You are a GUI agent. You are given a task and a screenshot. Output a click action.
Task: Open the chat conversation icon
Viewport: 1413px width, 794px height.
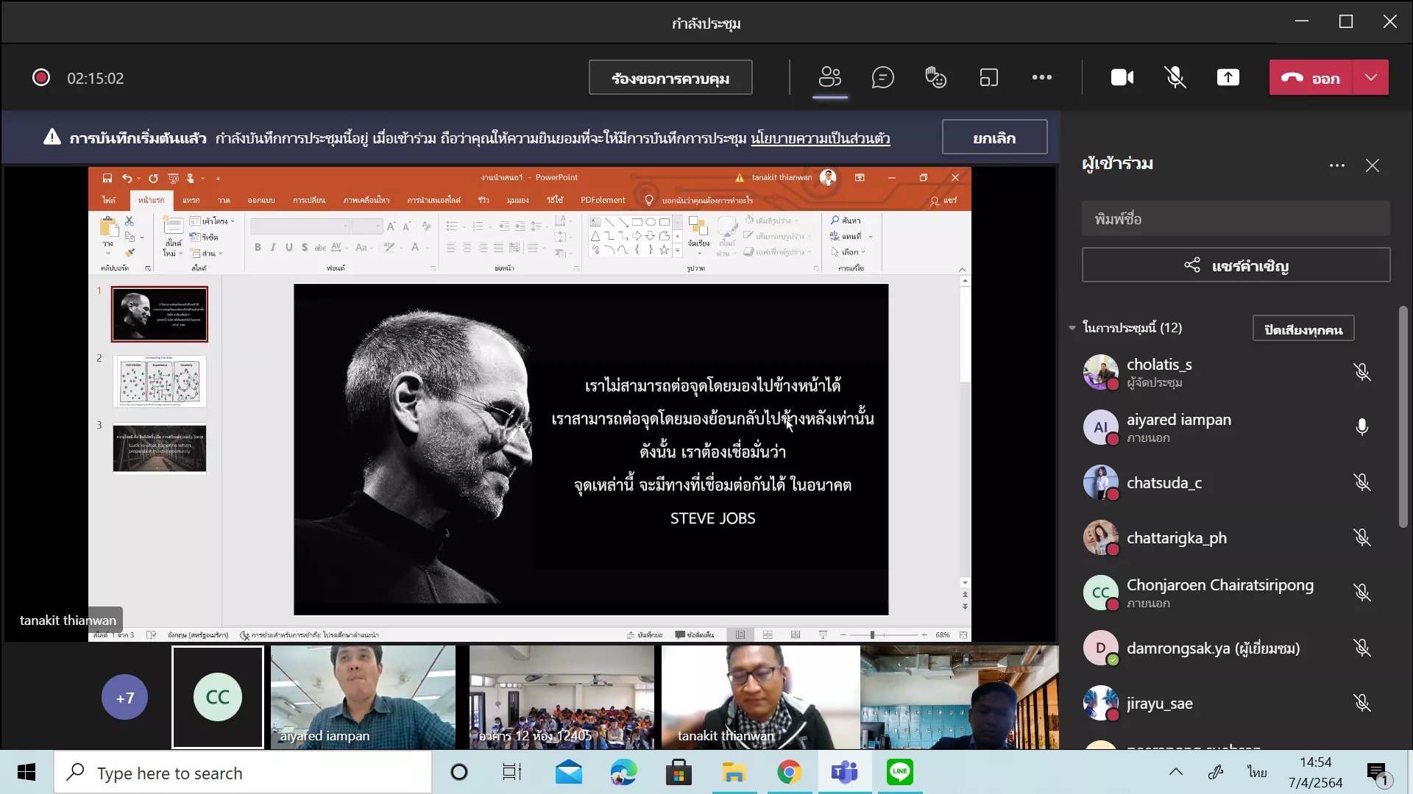pos(882,77)
